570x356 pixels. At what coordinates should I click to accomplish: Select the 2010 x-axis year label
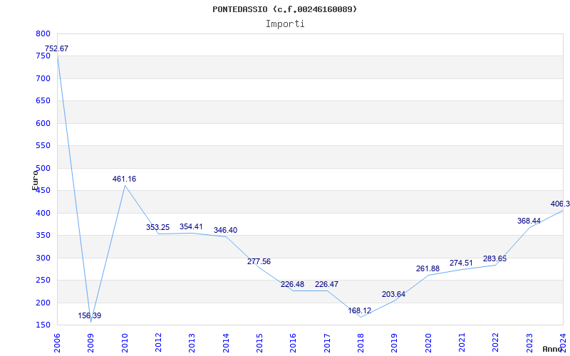coord(125,342)
